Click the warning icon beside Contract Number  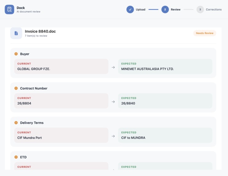(x=16, y=88)
